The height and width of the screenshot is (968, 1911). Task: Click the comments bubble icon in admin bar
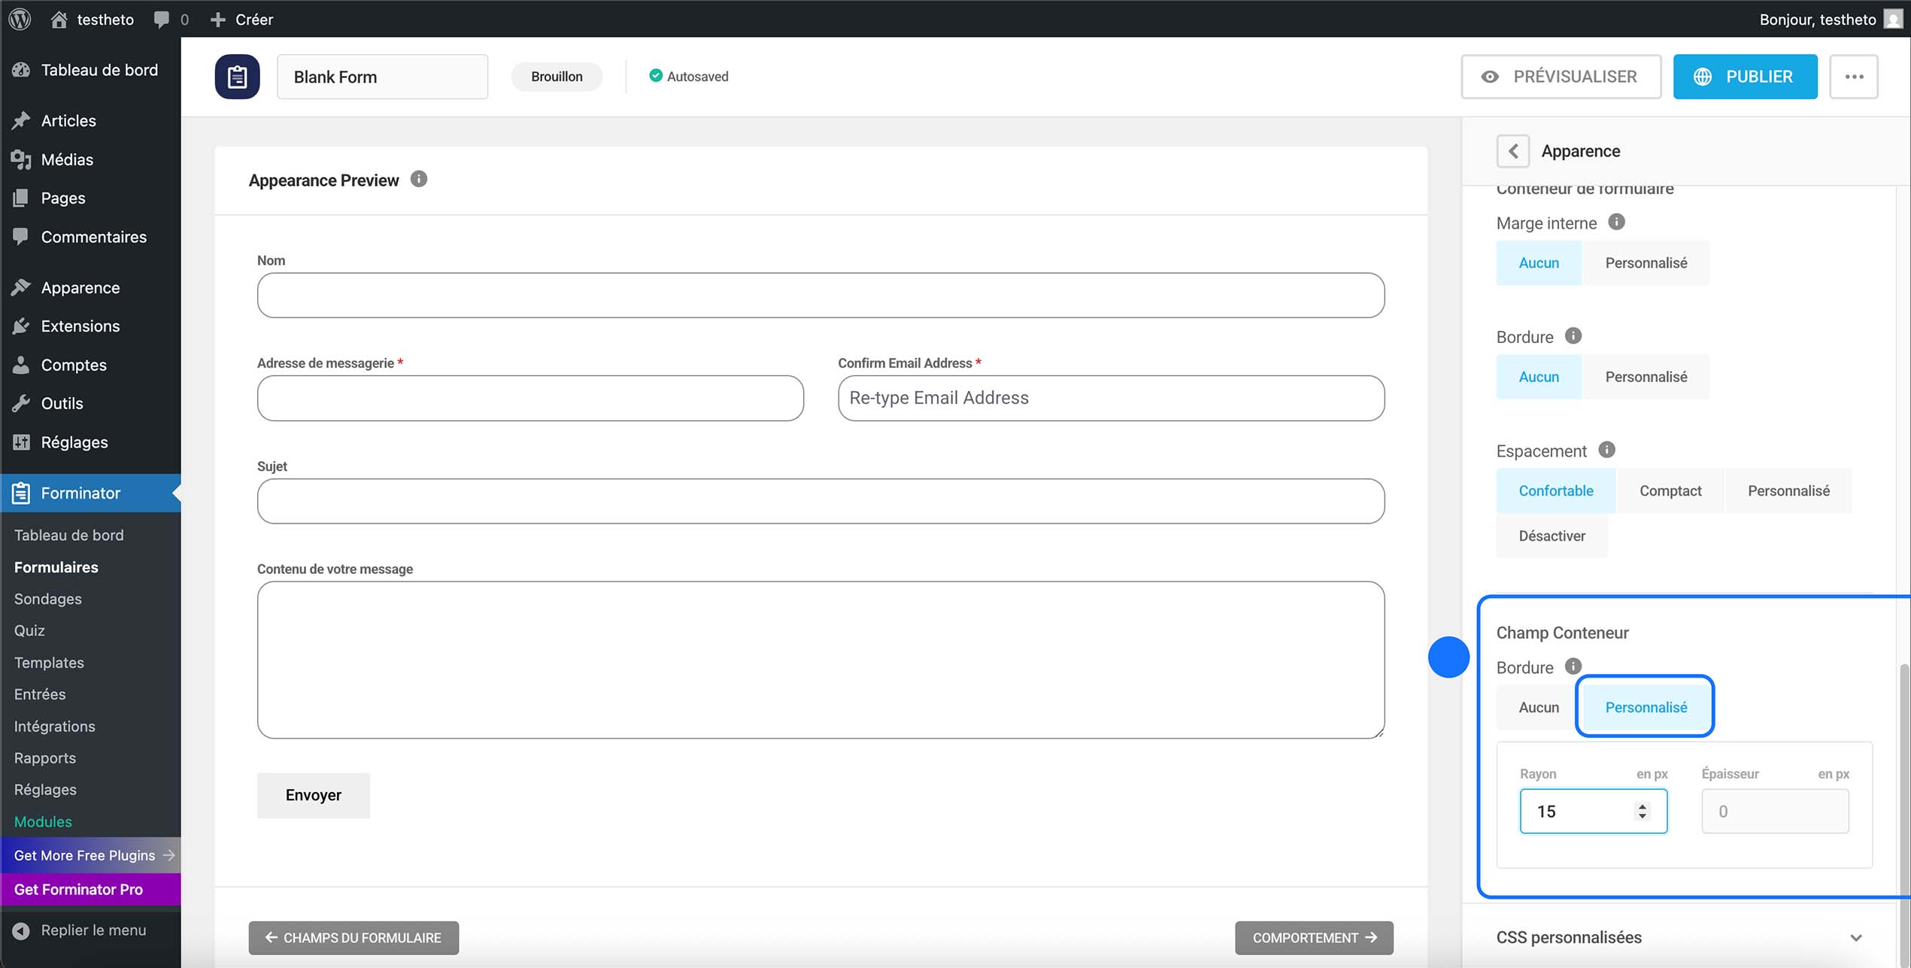pyautogui.click(x=162, y=19)
